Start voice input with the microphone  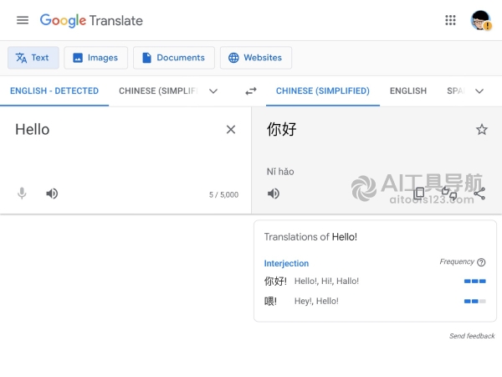[x=22, y=194]
